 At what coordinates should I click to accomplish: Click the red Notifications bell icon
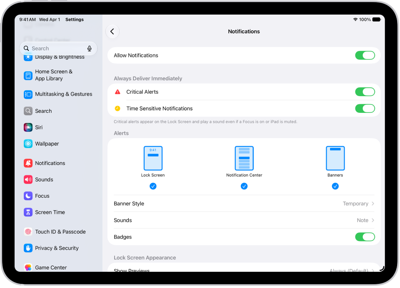click(28, 163)
